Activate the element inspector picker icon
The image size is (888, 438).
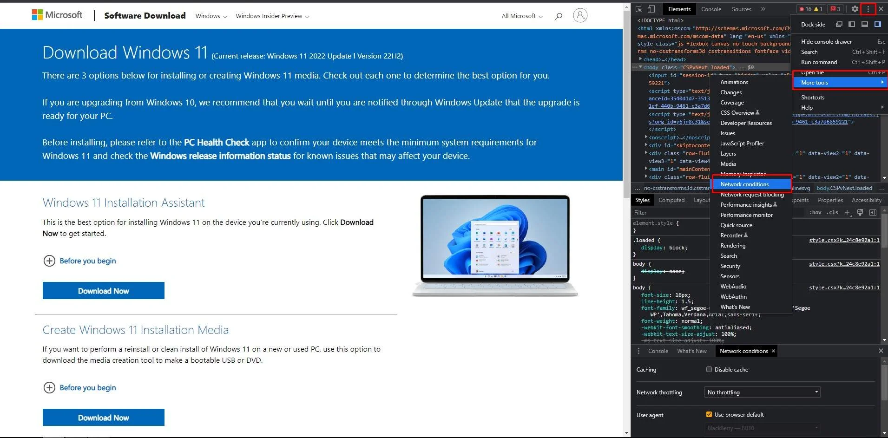[x=639, y=9]
